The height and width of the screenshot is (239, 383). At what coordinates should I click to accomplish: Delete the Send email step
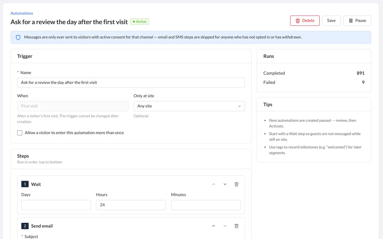click(x=236, y=226)
